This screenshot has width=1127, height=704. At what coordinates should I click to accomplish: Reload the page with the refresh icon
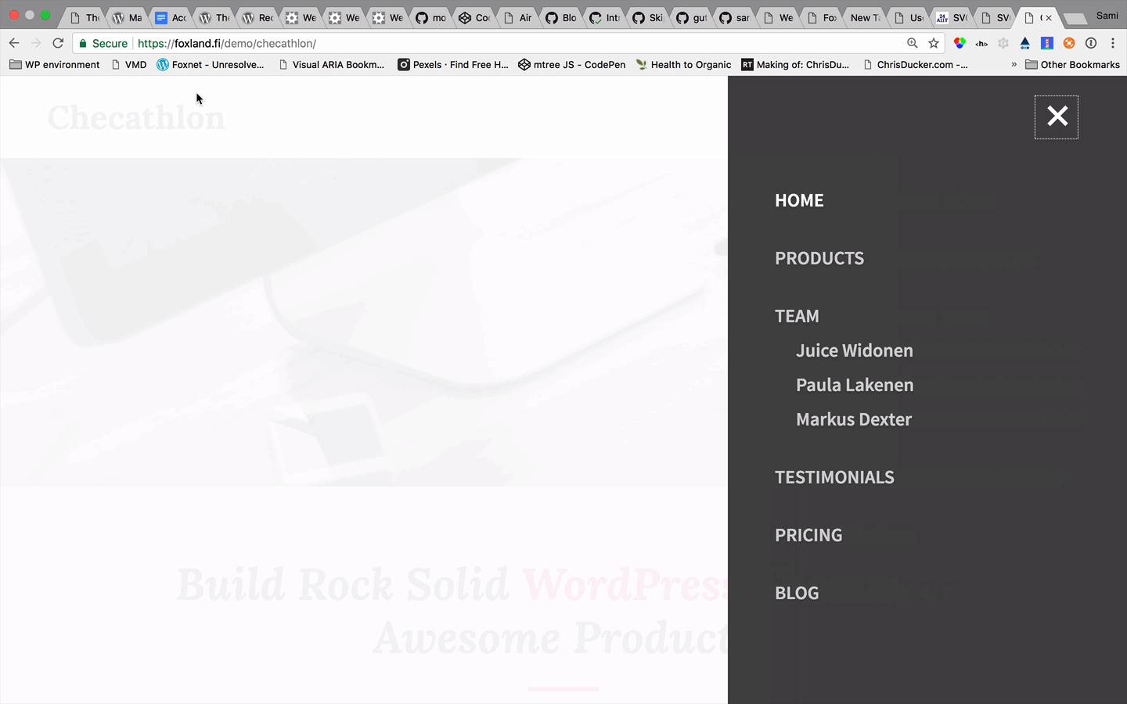[58, 43]
